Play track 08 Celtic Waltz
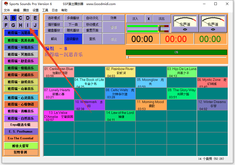Screen dimensions: 235x165 coord(120,93)
